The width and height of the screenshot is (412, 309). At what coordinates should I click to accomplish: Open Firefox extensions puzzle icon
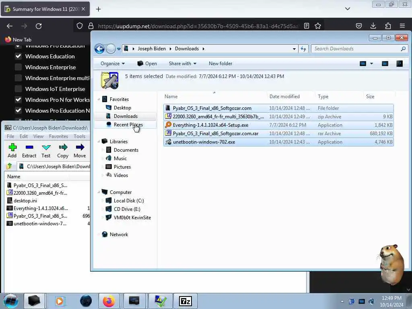tap(388, 26)
